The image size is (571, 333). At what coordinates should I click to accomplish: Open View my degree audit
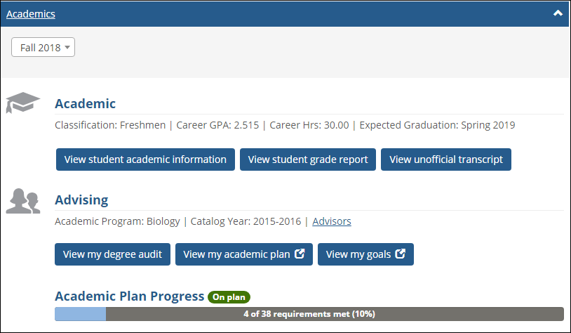[112, 254]
